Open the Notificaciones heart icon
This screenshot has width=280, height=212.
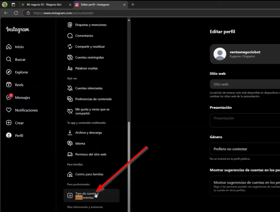pos(9,110)
